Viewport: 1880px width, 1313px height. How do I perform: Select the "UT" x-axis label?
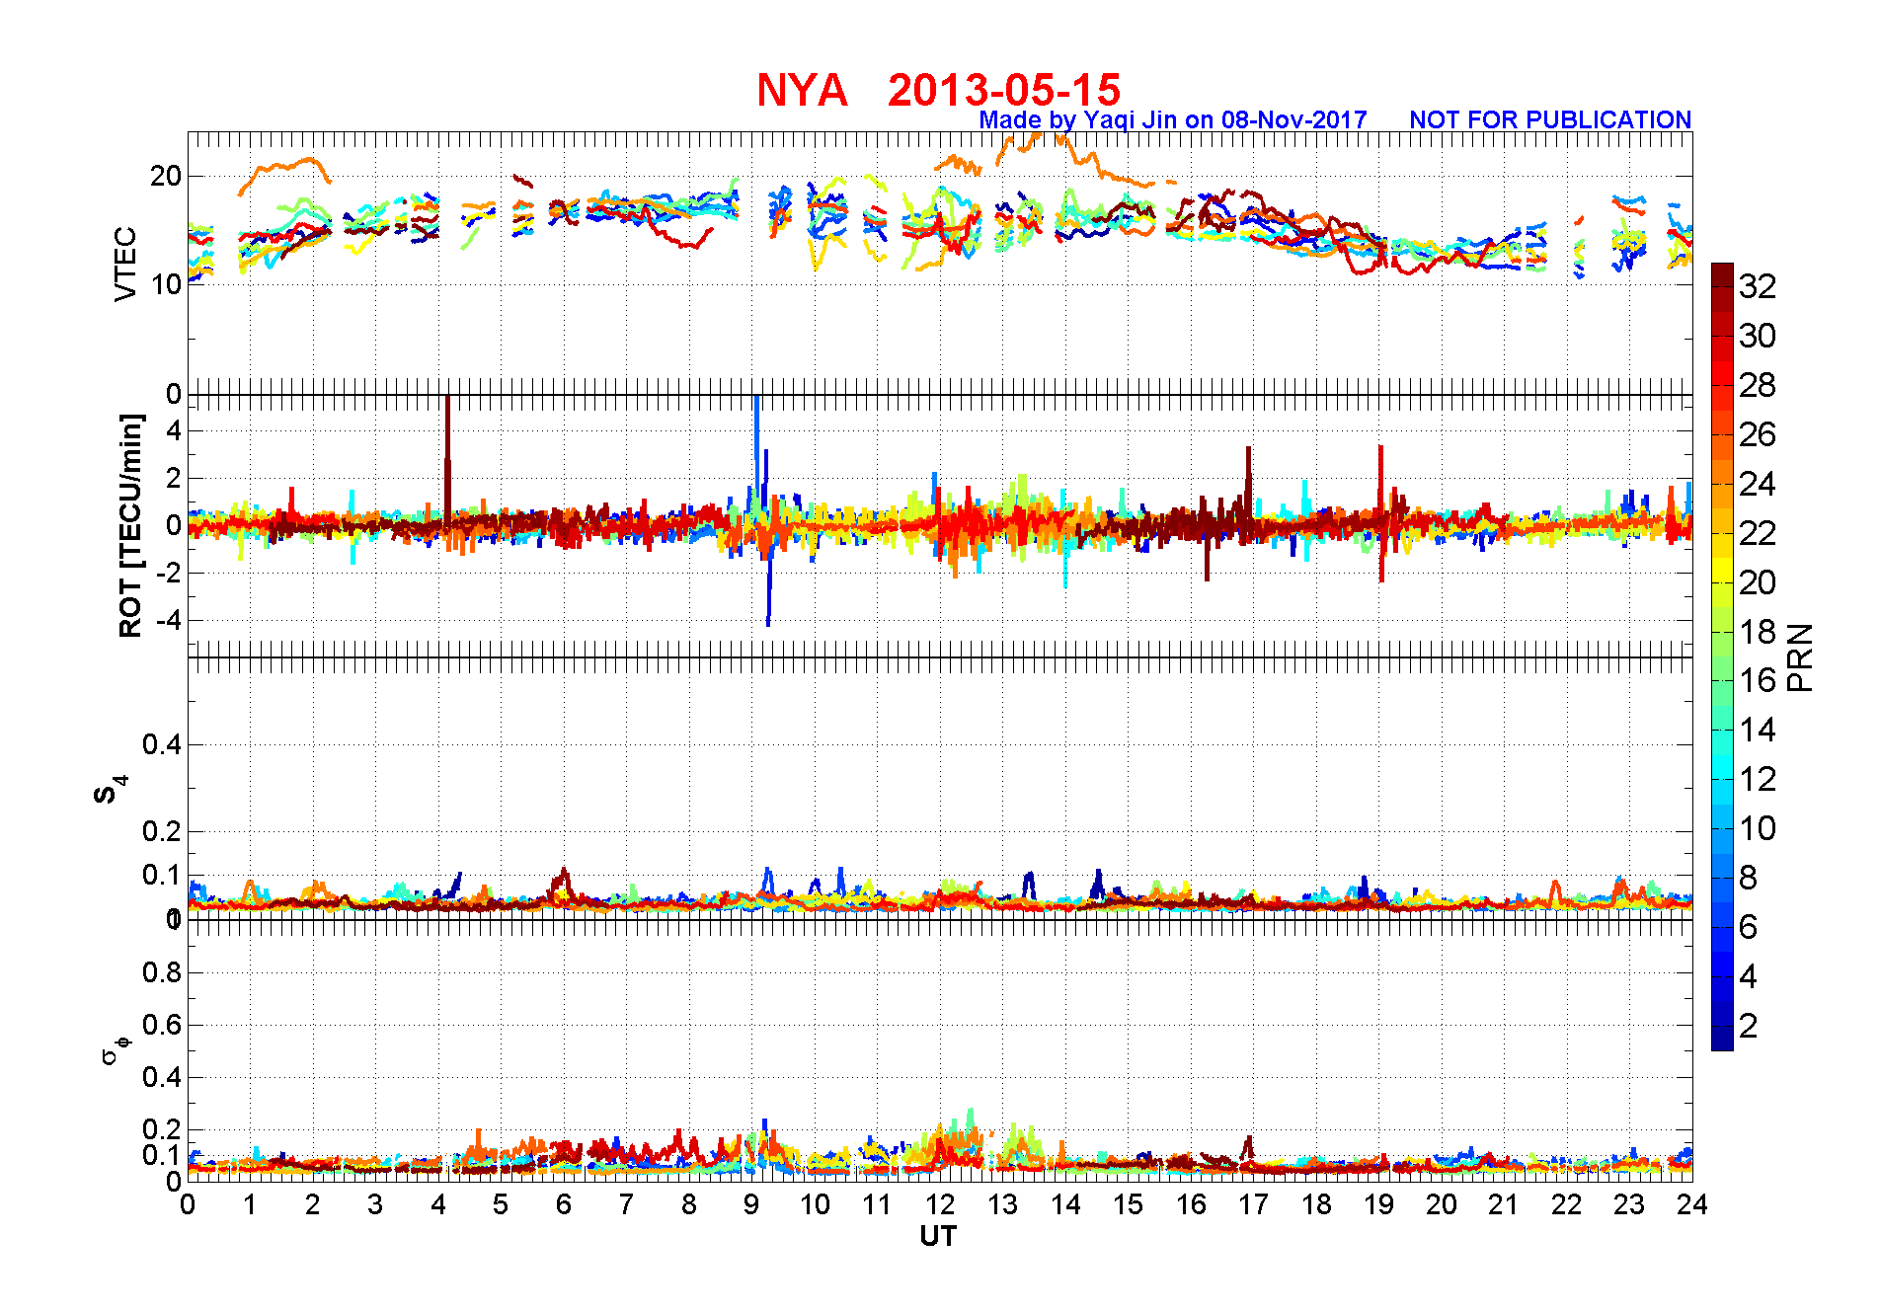(x=938, y=1236)
